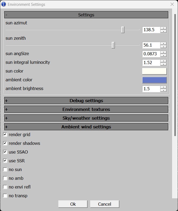Increase sun angSize with up spinner arrow
The height and width of the screenshot is (211, 178).
pyautogui.click(x=163, y=52)
